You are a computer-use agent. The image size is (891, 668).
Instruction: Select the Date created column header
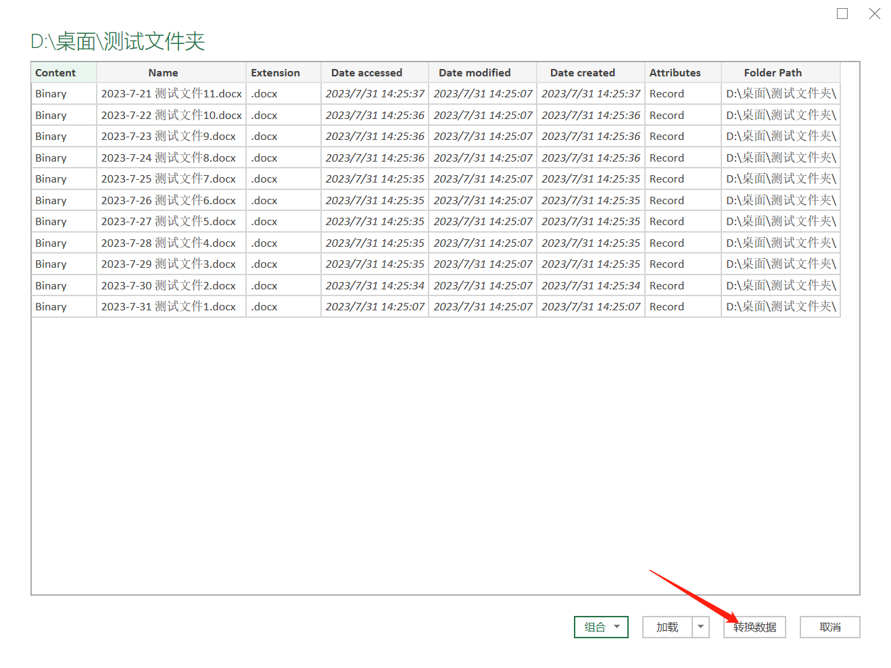tap(591, 72)
